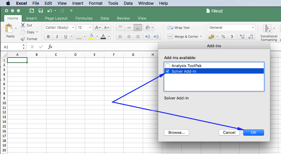The height and width of the screenshot is (154, 281).
Task: Apply percent style format
Action: coord(223,37)
